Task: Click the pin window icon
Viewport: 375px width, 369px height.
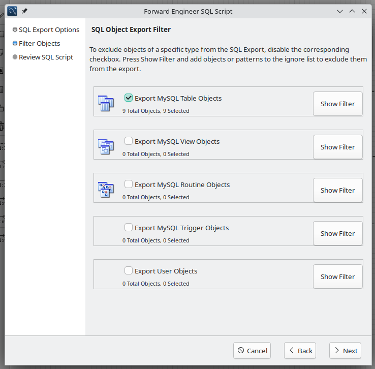Action: (25, 11)
